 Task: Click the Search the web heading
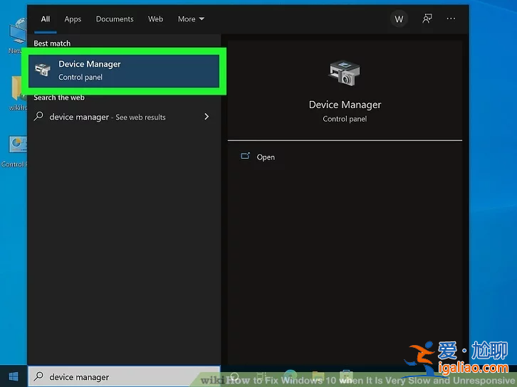59,97
